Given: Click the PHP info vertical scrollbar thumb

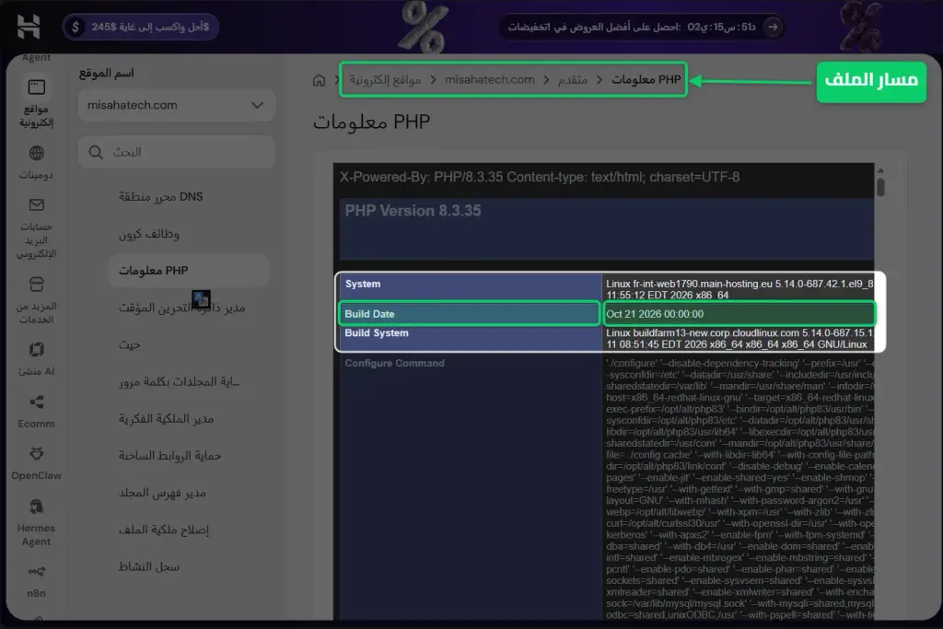Looking at the screenshot, I should point(880,187).
